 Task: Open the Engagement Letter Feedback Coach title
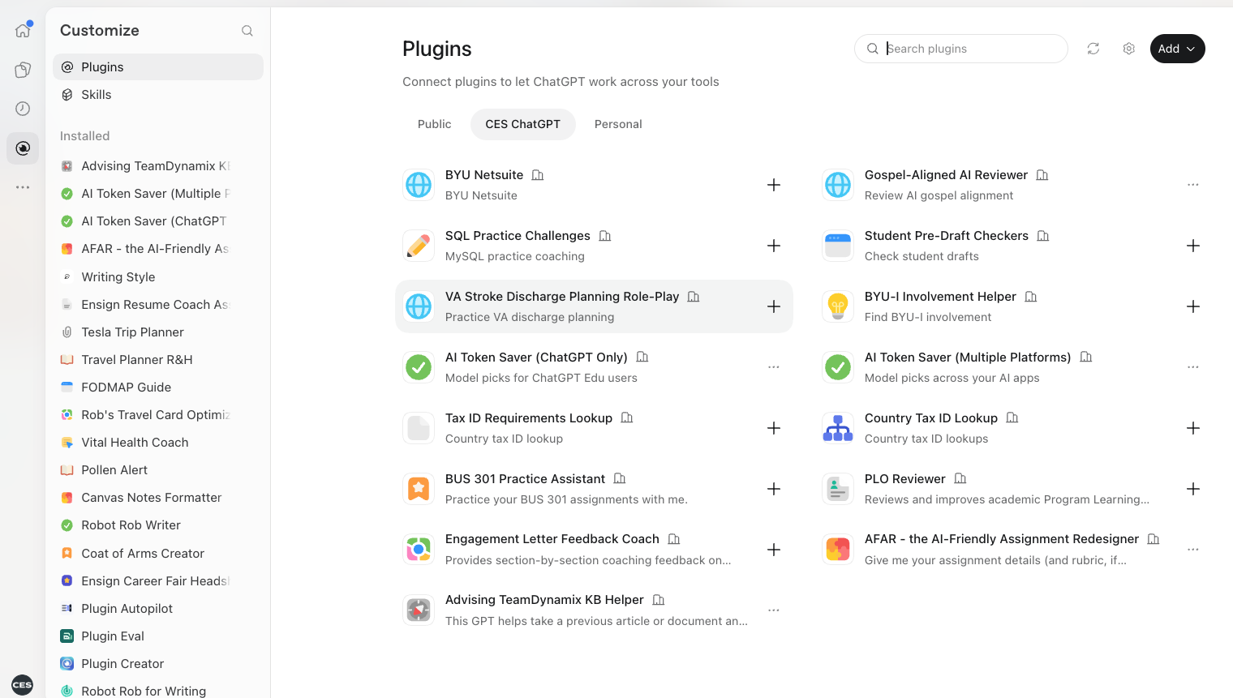552,539
